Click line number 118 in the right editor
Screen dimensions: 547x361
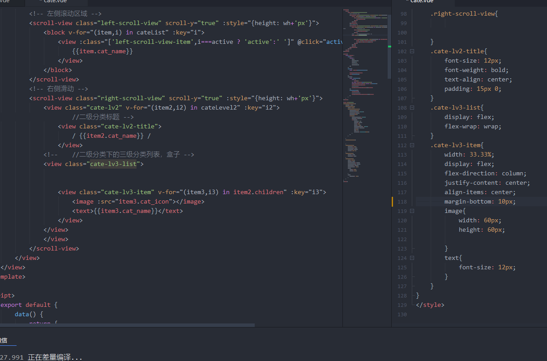[402, 201]
